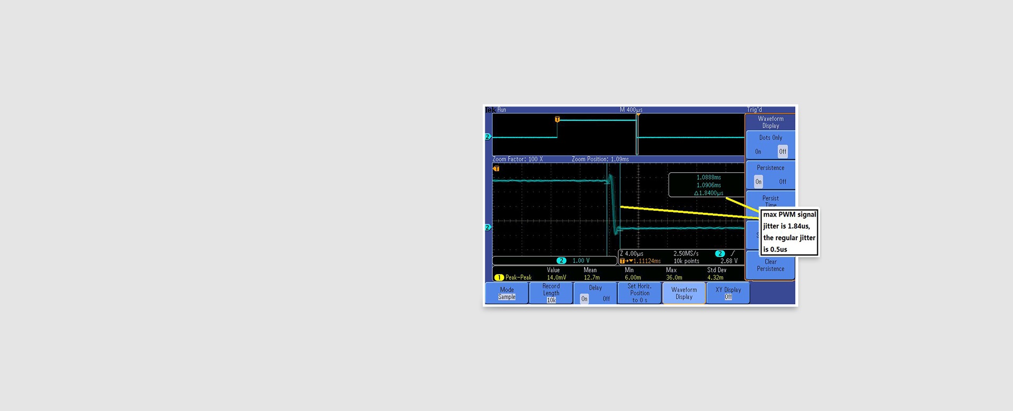Toggle the XY Display Off button
1013x411 pixels.
click(728, 293)
